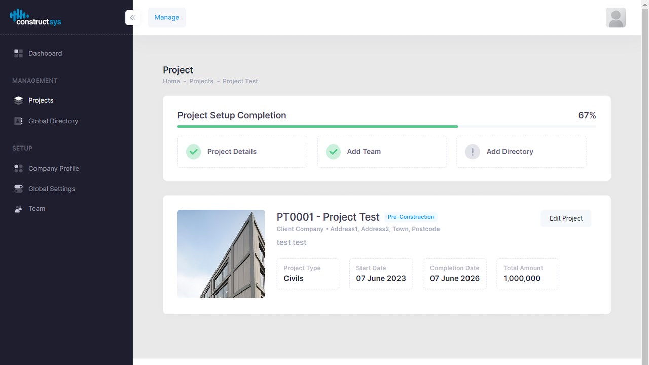Click the Add Directory exclamation indicator
This screenshot has width=649, height=365.
click(x=473, y=152)
